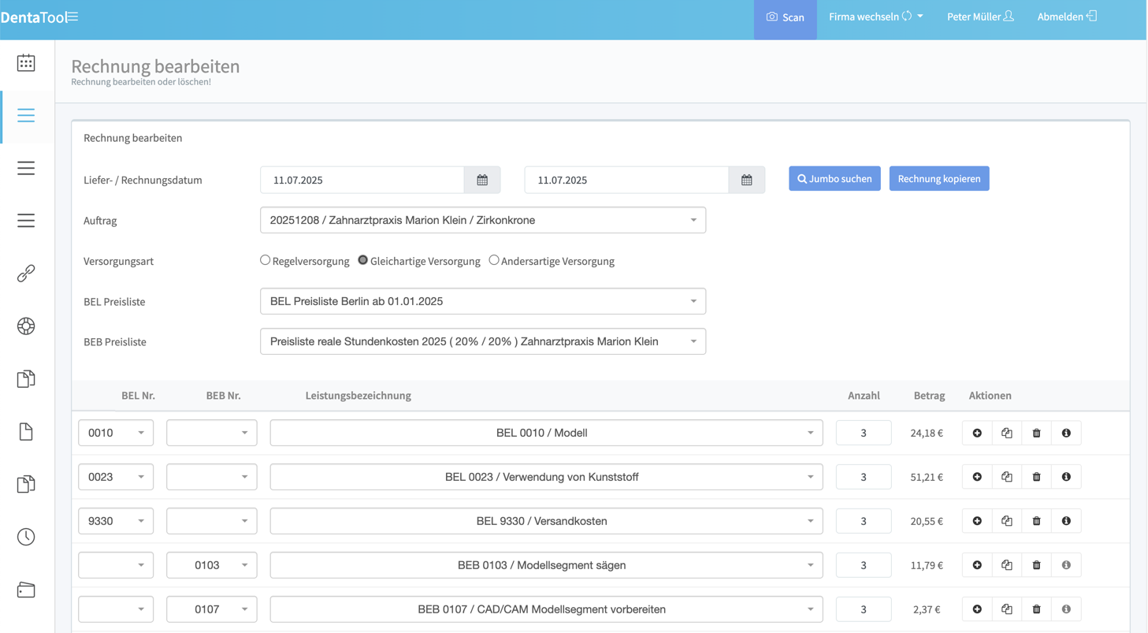This screenshot has width=1148, height=633.
Task: Duplicate the BEL 0023 Kunststoff row
Action: [x=1006, y=477]
